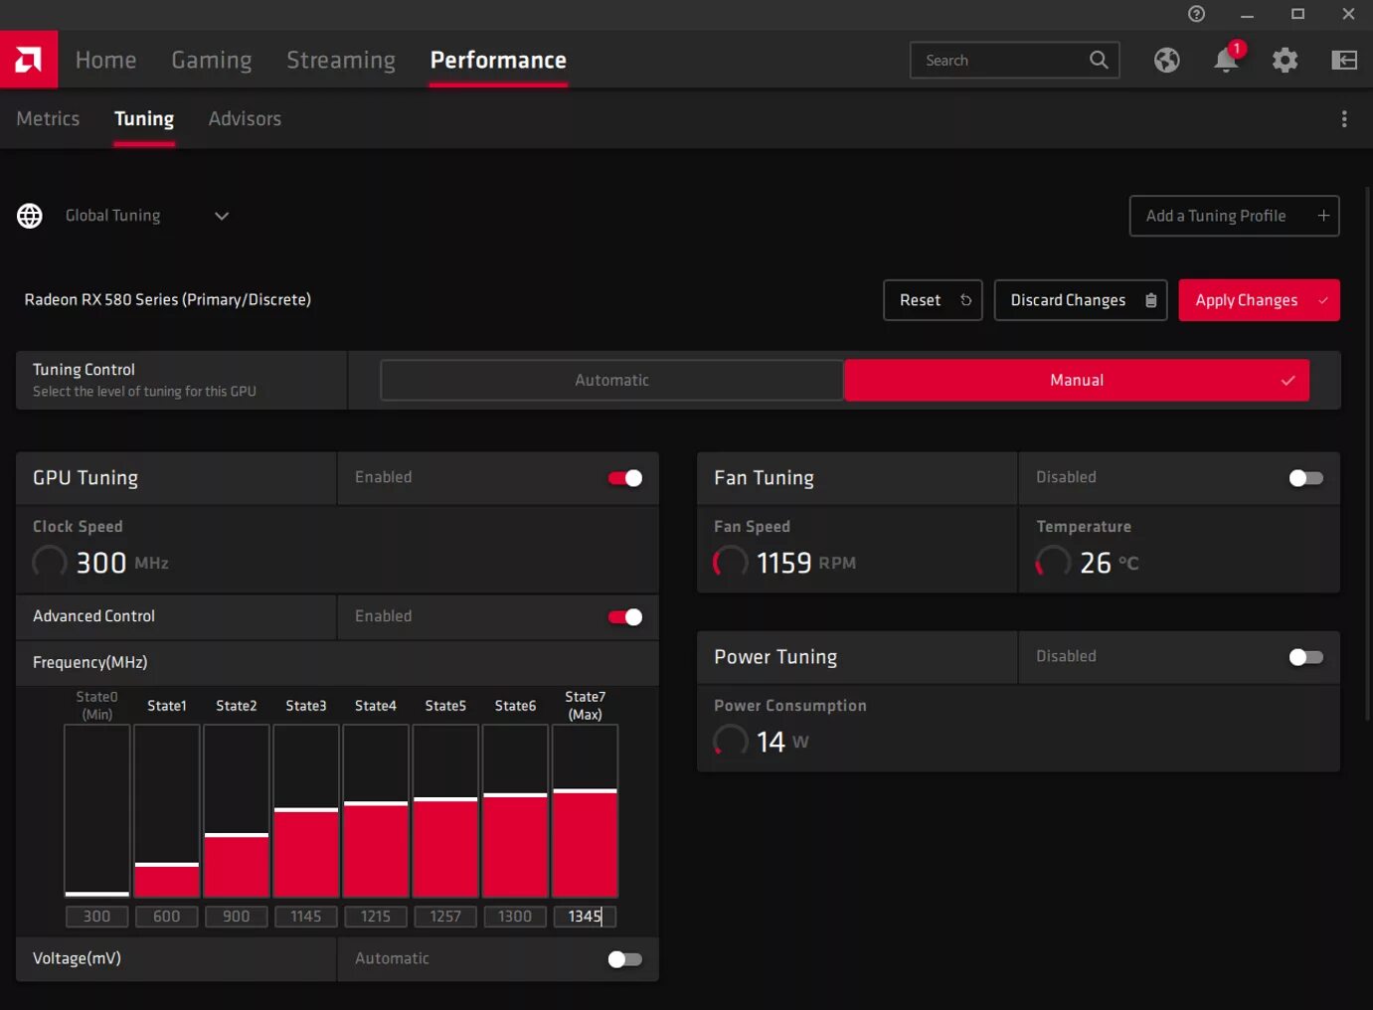Click the State5 frequency slider bar
The height and width of the screenshot is (1010, 1373).
[x=445, y=811]
